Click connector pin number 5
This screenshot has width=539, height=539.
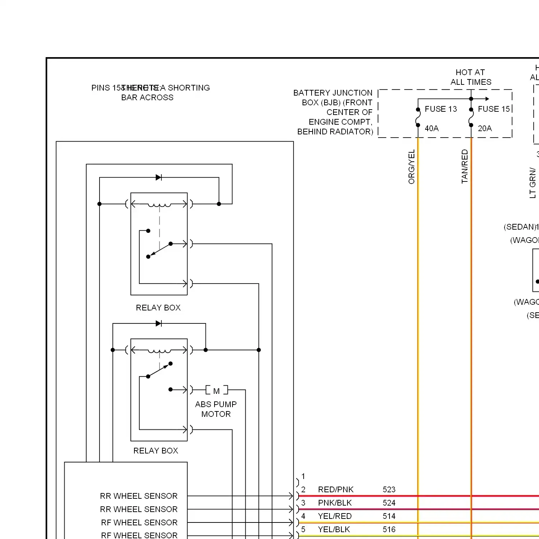coord(303,529)
